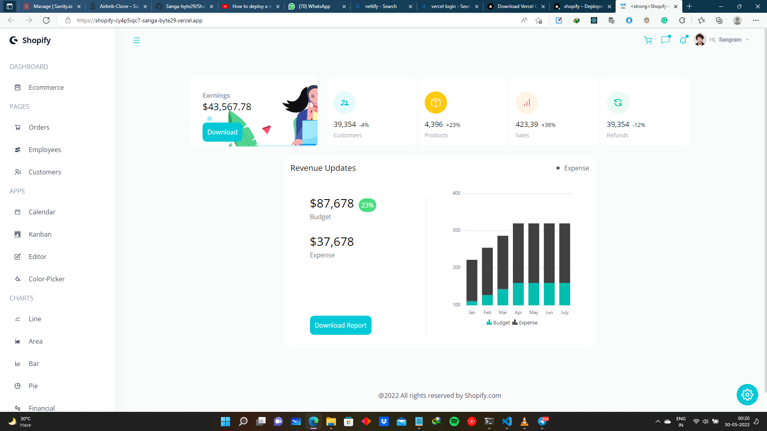
Task: Open the chat messages icon
Action: 666,40
